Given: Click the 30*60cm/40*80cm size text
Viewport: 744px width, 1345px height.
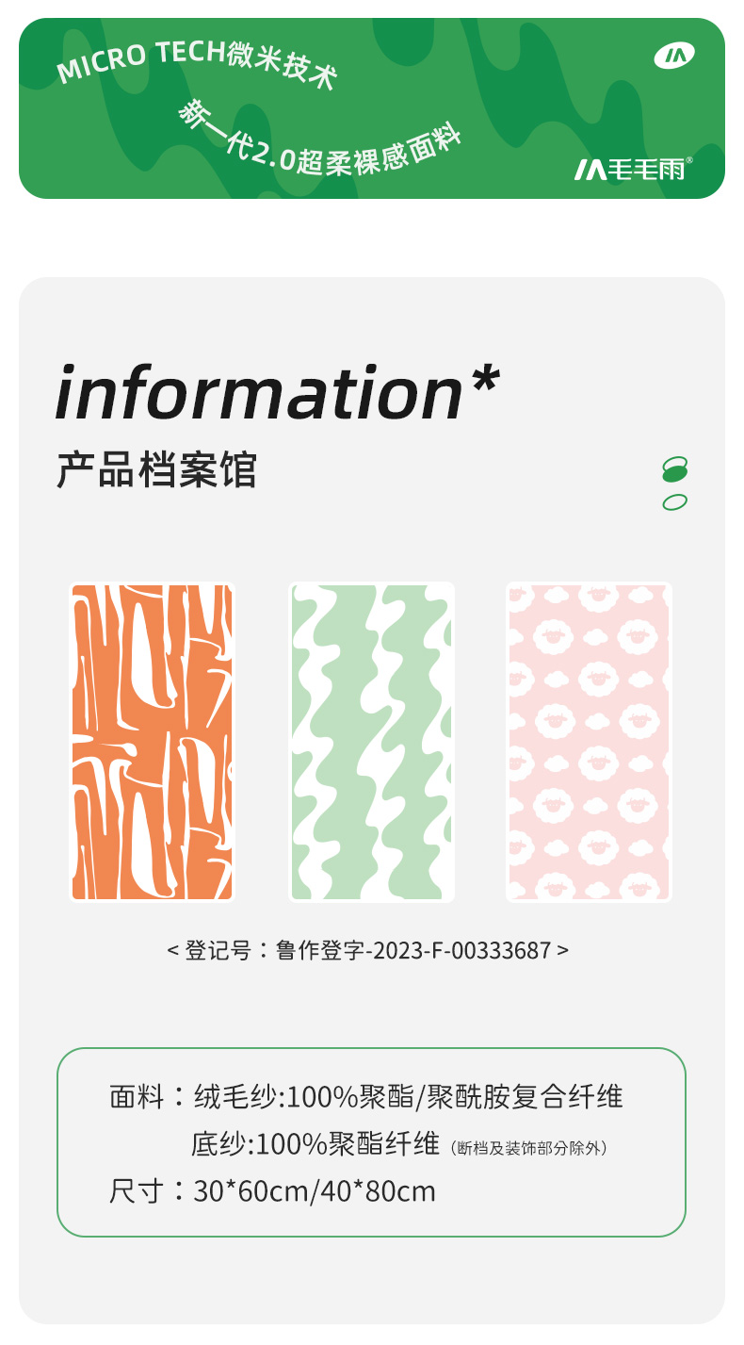Looking at the screenshot, I should click(x=315, y=1191).
